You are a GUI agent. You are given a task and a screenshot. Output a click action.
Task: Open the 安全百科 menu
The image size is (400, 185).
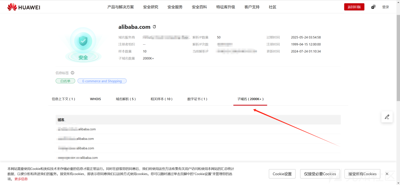pos(200,7)
